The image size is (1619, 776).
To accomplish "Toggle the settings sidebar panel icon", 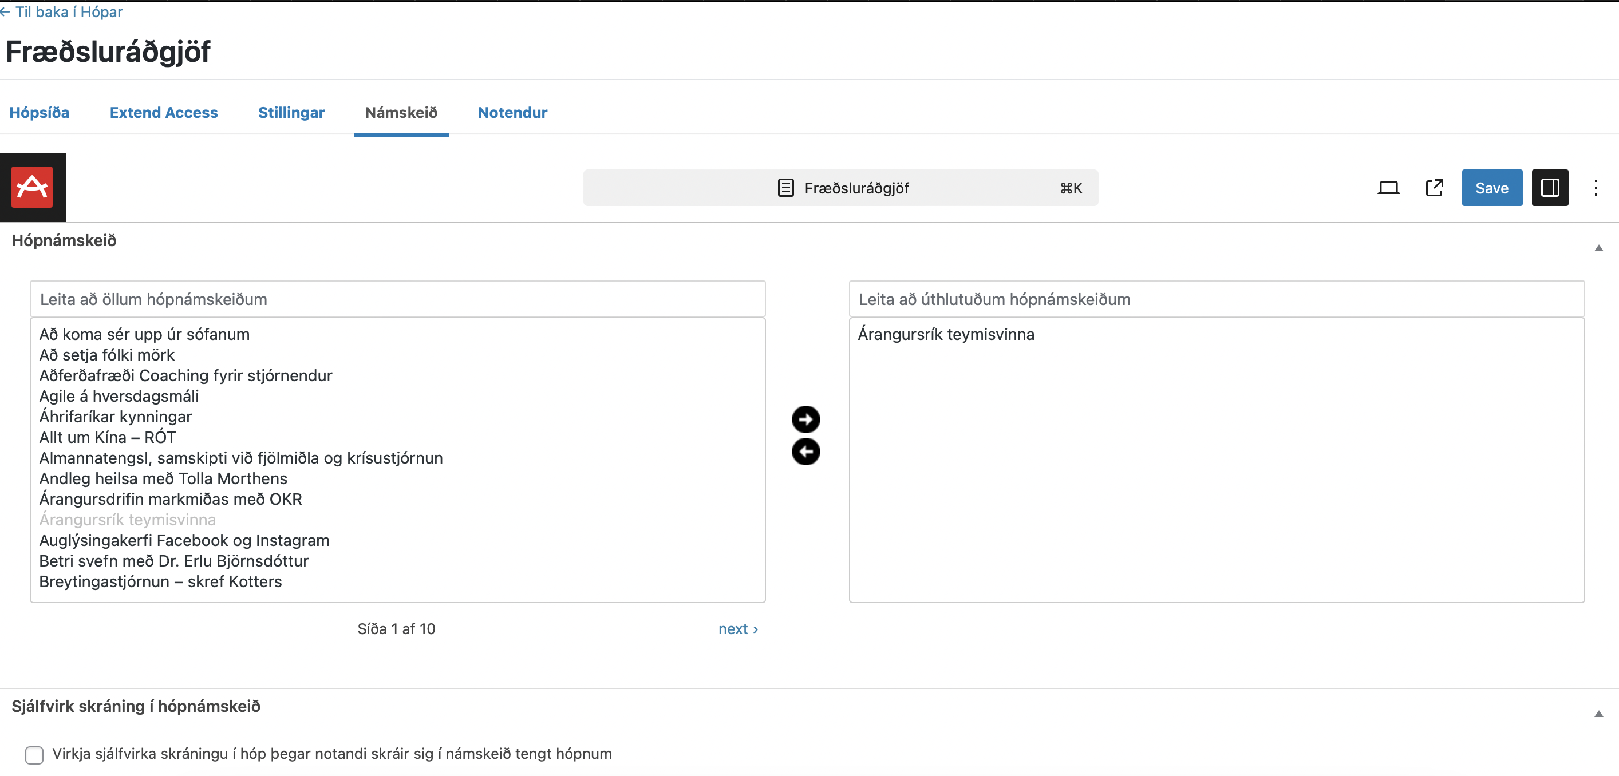I will pyautogui.click(x=1549, y=188).
